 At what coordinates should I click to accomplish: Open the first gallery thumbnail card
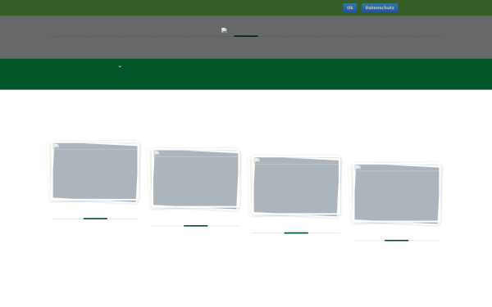pyautogui.click(x=95, y=171)
